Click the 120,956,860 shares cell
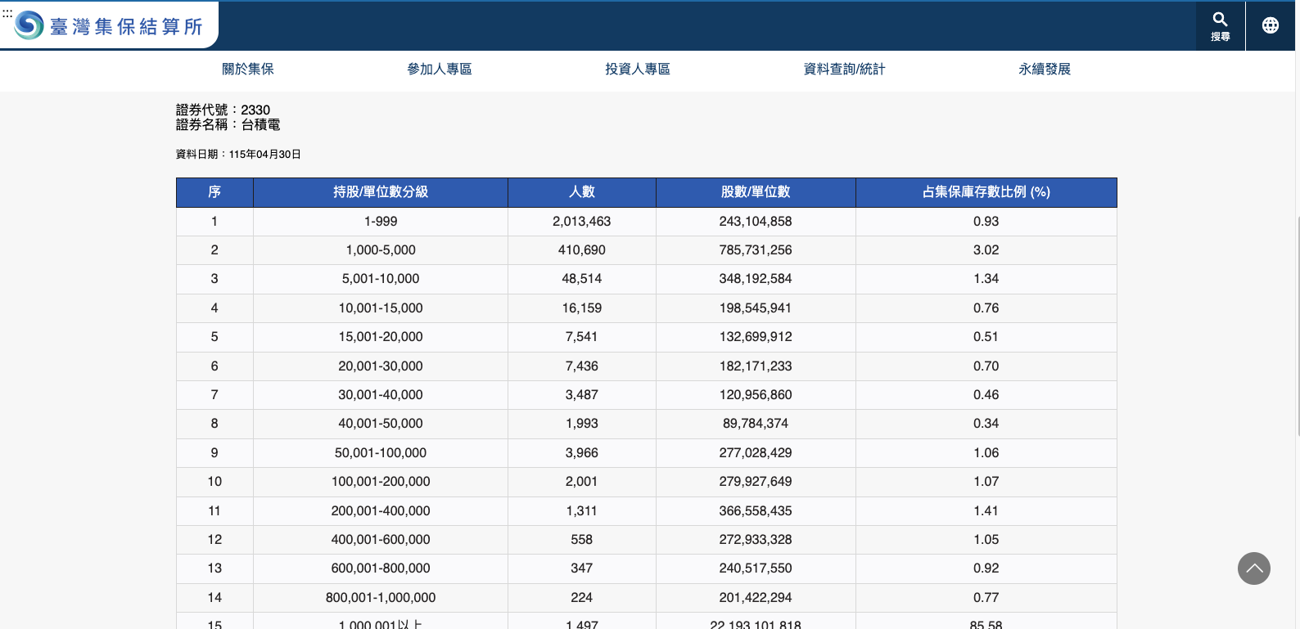The image size is (1300, 629). [756, 395]
